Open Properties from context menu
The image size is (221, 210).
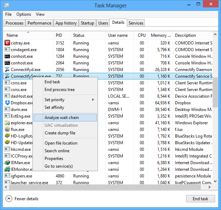click(65, 158)
